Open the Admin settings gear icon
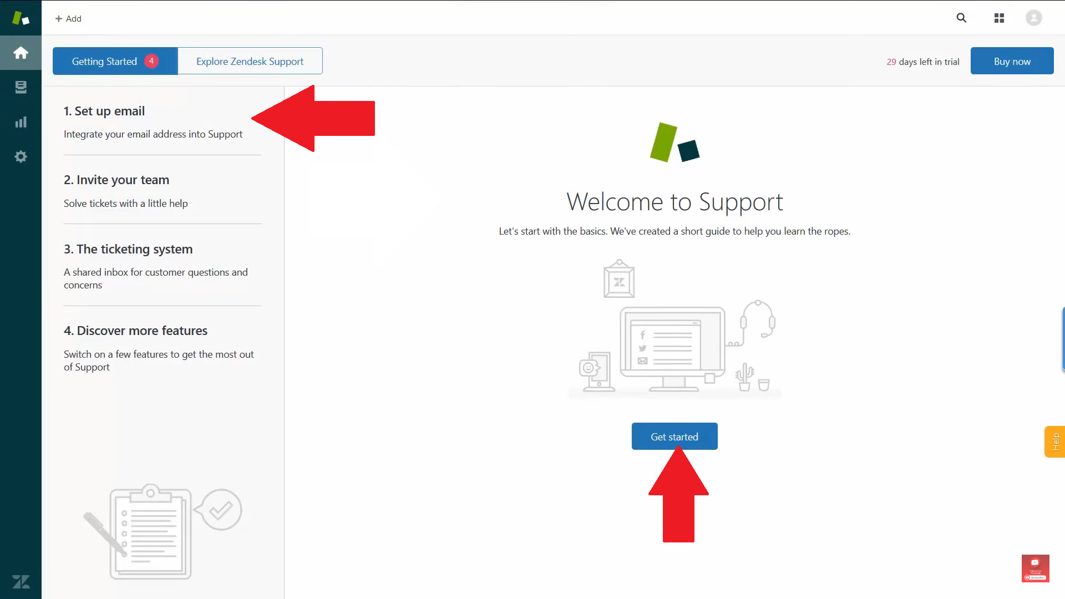This screenshot has height=599, width=1065. click(x=21, y=156)
